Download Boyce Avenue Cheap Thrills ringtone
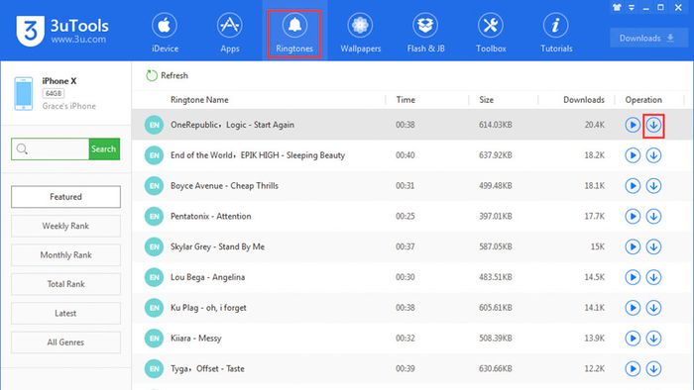694x390 pixels. point(653,186)
